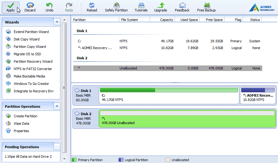Reload disk information
This screenshot has height=163, width=278.
(92, 7)
